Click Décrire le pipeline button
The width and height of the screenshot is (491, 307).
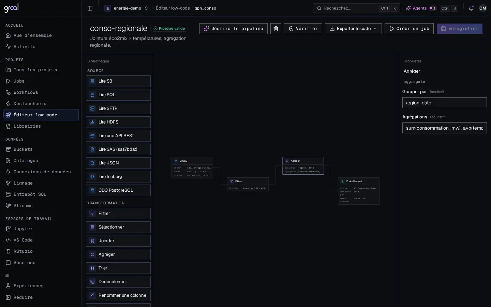tap(234, 29)
